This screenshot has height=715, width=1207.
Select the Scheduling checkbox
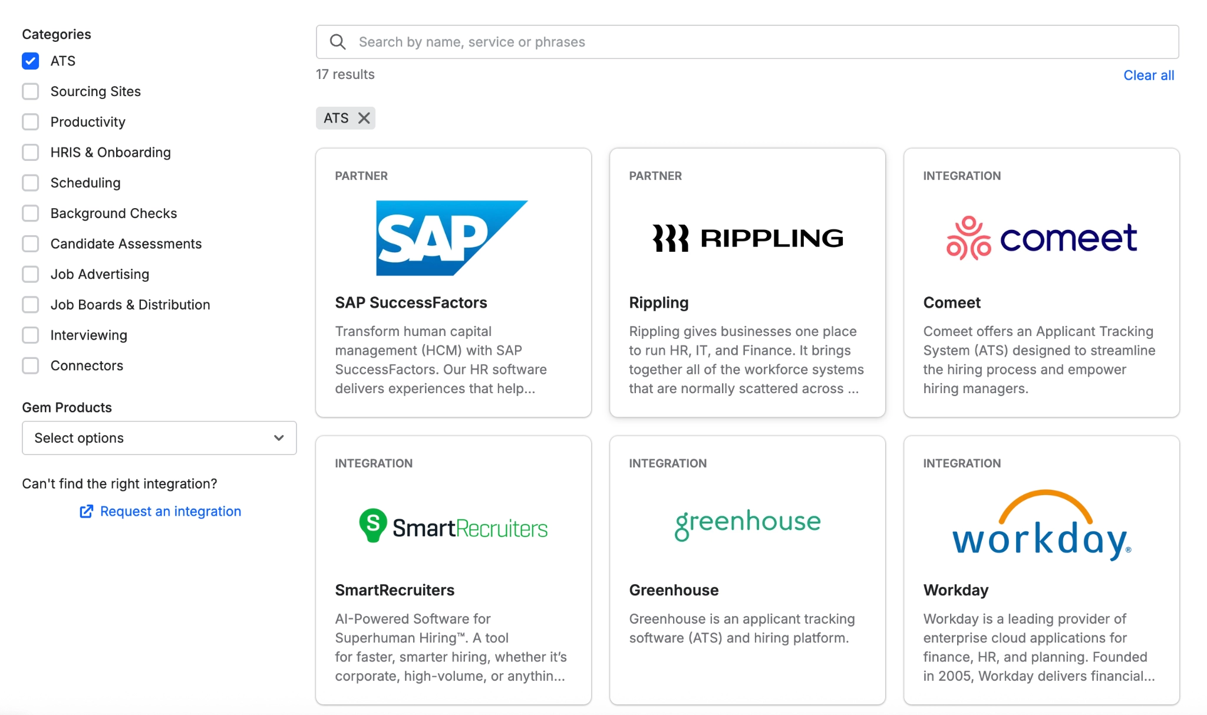31,183
